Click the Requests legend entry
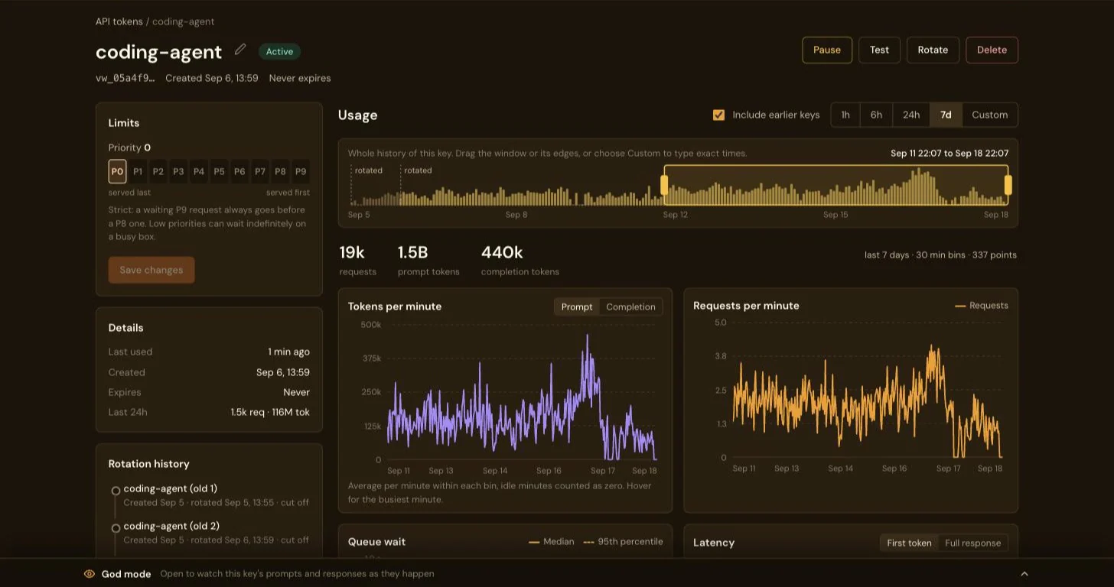 [x=982, y=306]
